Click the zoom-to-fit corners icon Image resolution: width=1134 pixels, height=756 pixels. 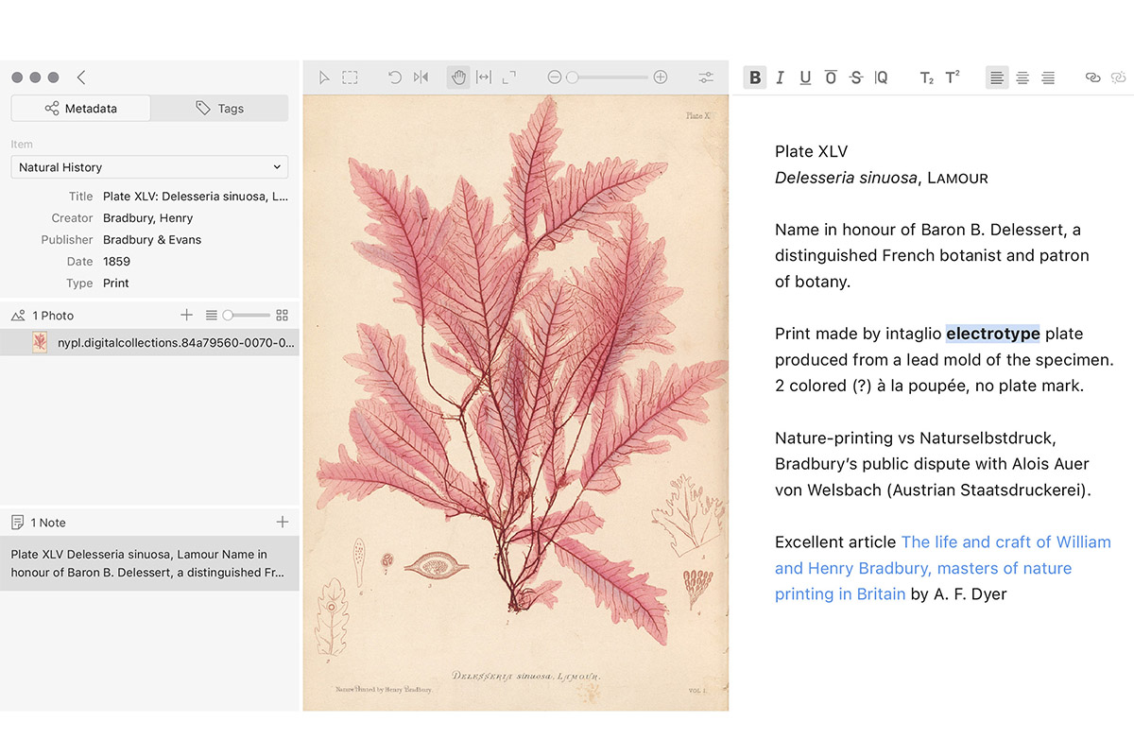(509, 77)
